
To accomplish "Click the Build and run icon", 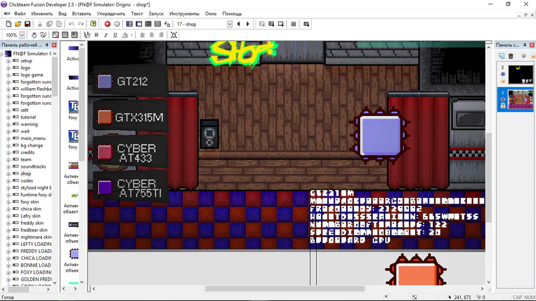I will (306, 24).
